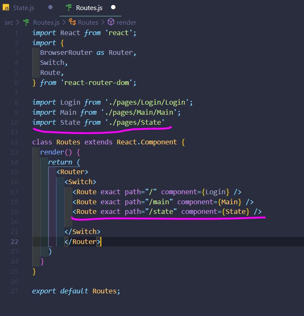Image resolution: width=304 pixels, height=316 pixels.
Task: Click the class symbol icon in breadcrumb
Action: [x=72, y=22]
